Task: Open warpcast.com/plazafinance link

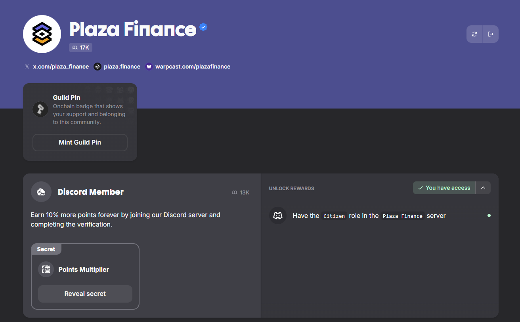Action: click(x=193, y=67)
